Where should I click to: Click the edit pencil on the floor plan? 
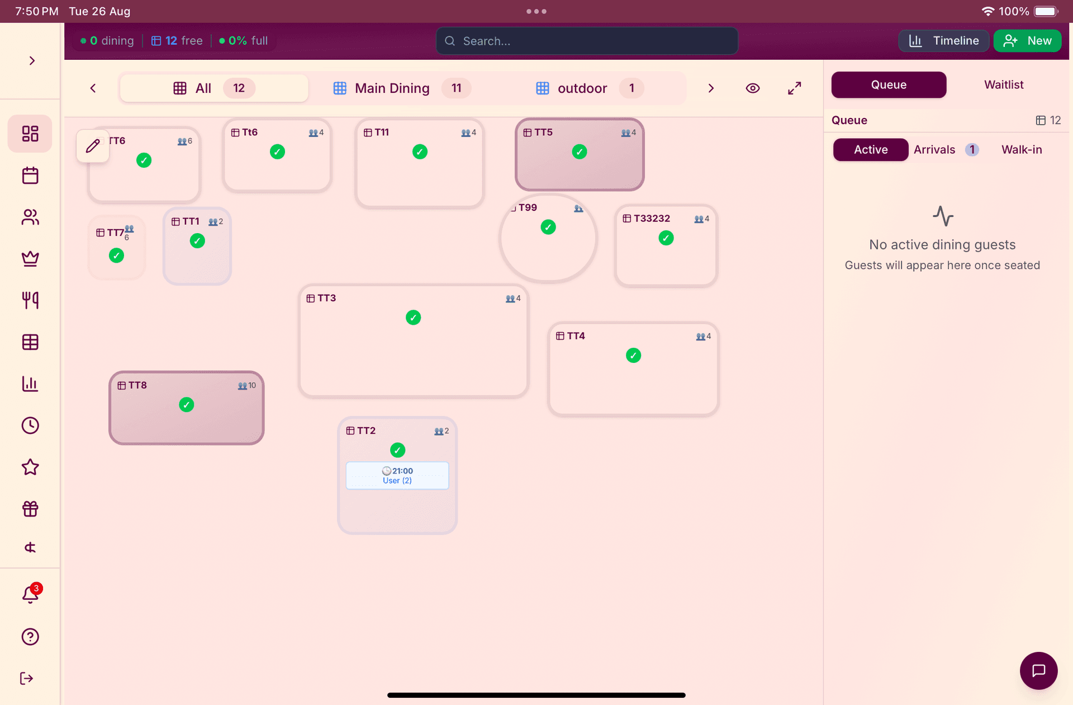[92, 146]
